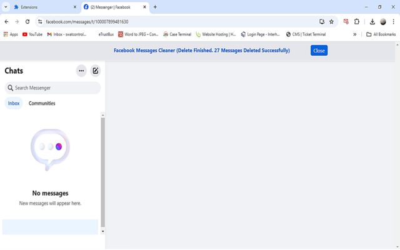Minimize the browser window
400x250 pixels.
(366, 7)
